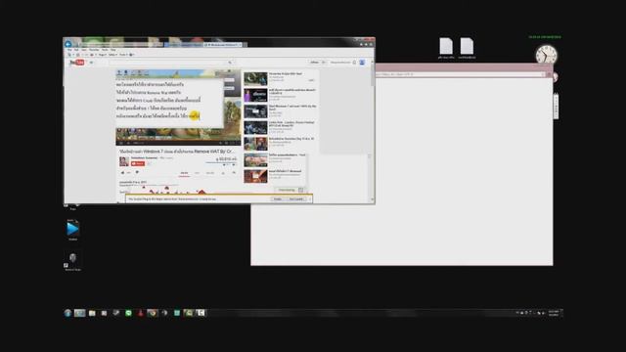Open the Favorites menu in the browser
The height and width of the screenshot is (352, 626).
pos(94,50)
